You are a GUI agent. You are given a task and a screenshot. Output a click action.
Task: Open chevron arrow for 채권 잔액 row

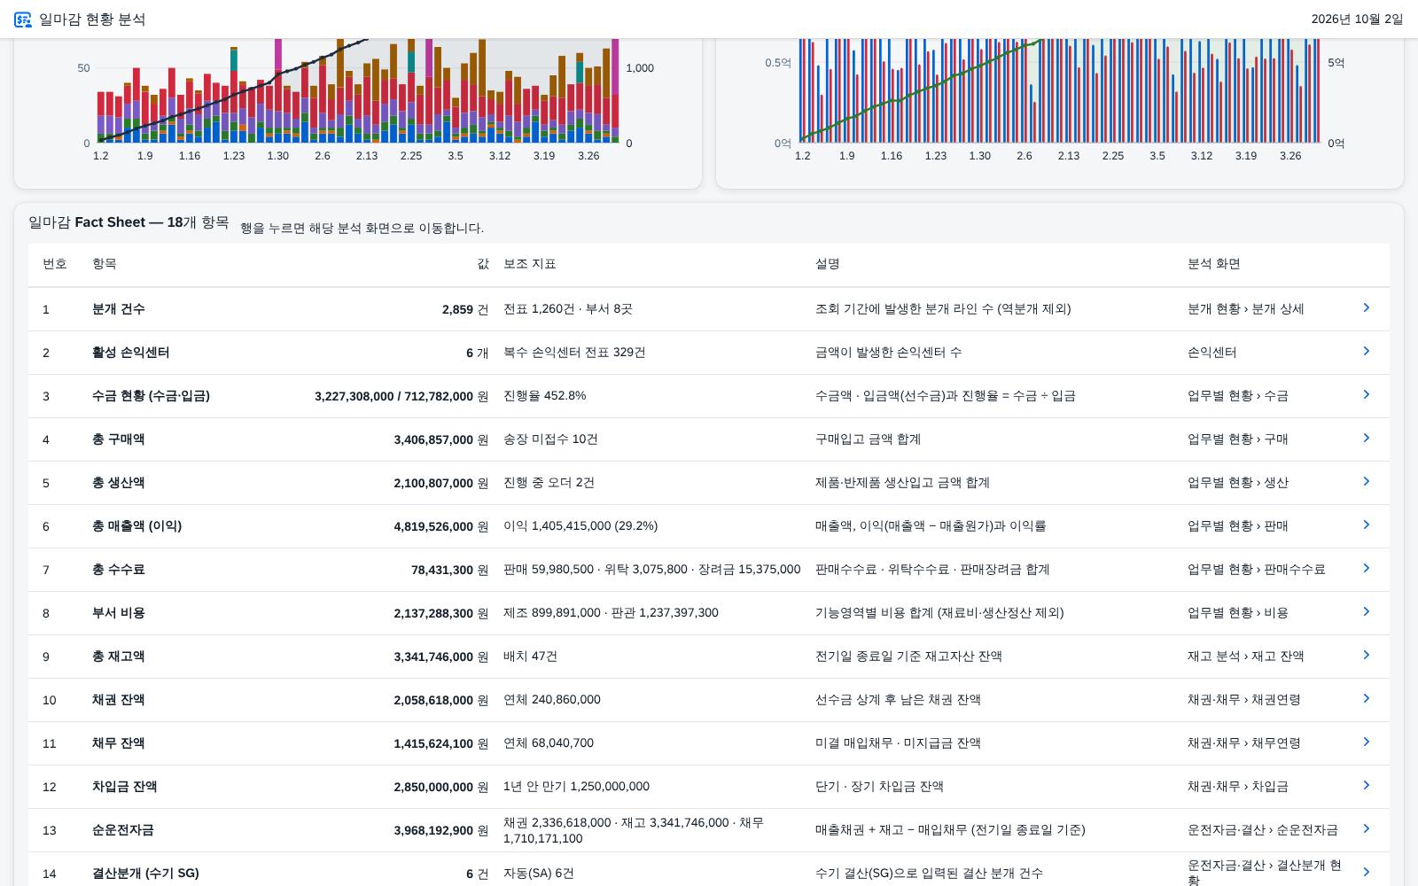click(x=1366, y=698)
